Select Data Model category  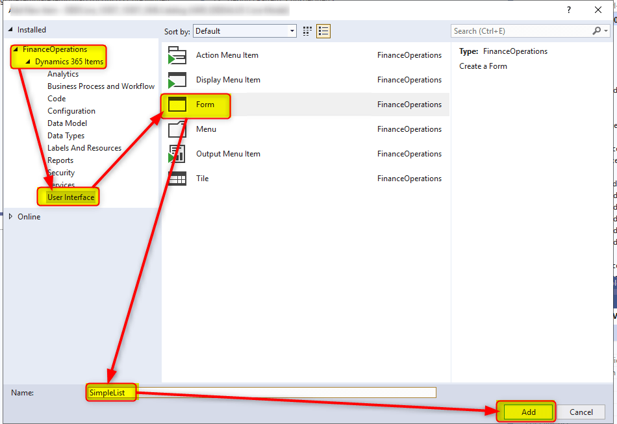67,123
